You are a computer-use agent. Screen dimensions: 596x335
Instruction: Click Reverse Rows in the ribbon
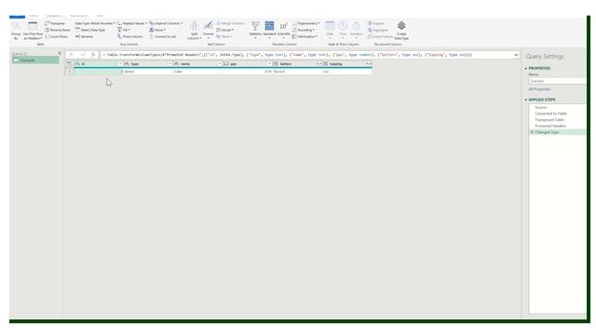click(58, 30)
